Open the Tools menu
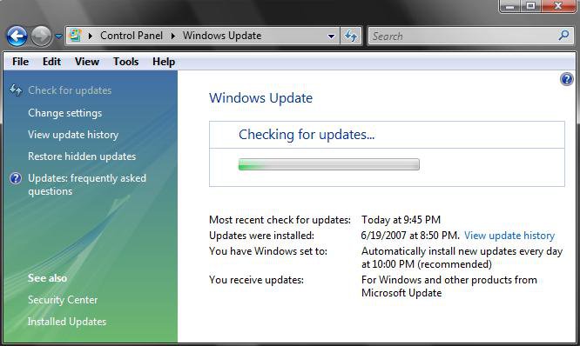Viewport: 580px width, 346px height. (125, 62)
